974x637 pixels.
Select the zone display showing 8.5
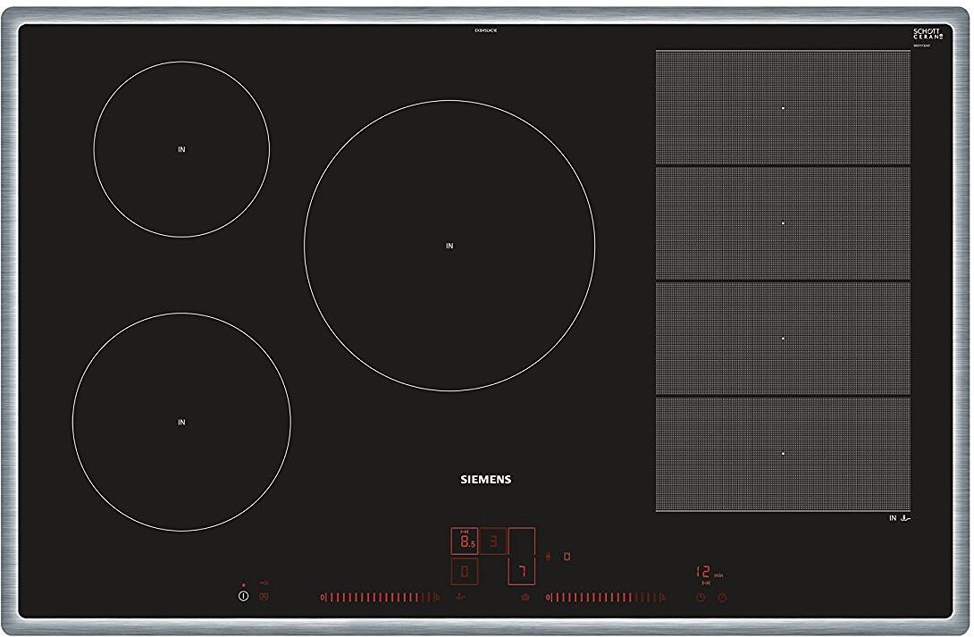click(x=464, y=541)
